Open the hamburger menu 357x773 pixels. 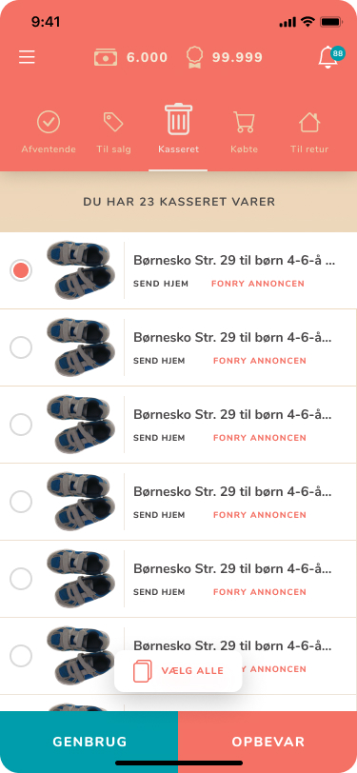(x=27, y=57)
